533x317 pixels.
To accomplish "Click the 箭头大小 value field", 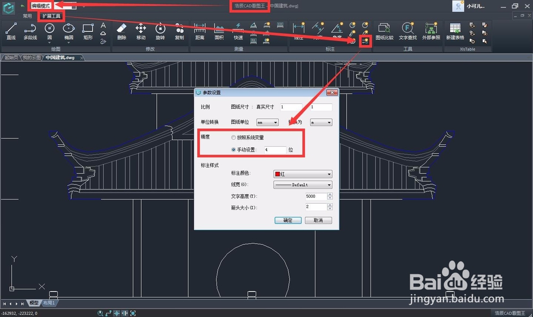I will [x=316, y=207].
